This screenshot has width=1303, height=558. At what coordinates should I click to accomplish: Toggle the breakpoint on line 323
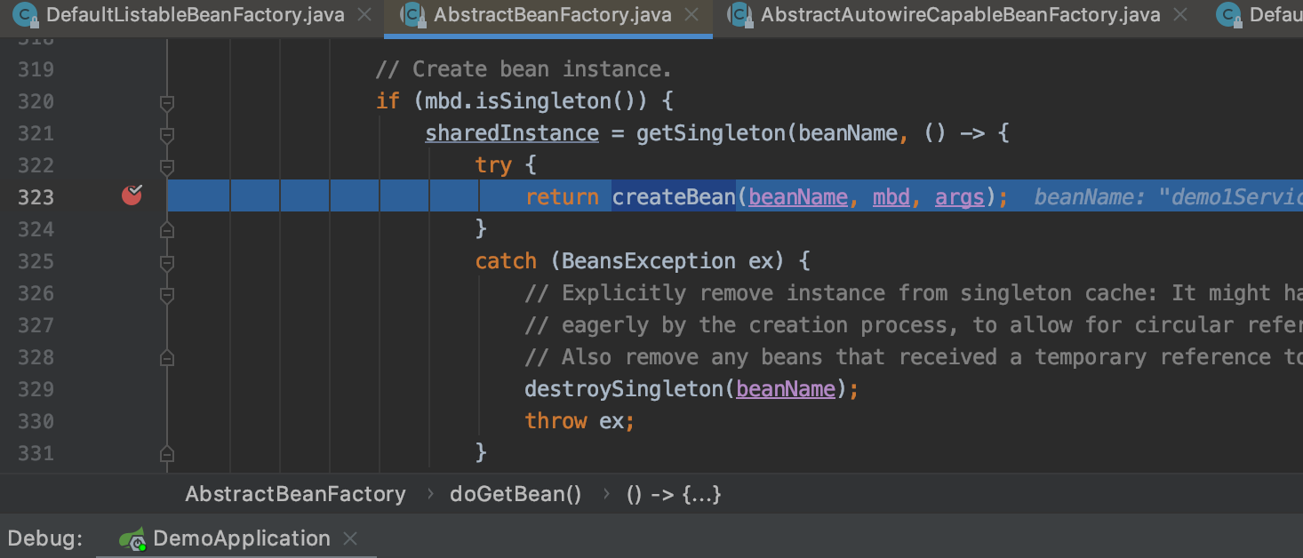[x=132, y=196]
